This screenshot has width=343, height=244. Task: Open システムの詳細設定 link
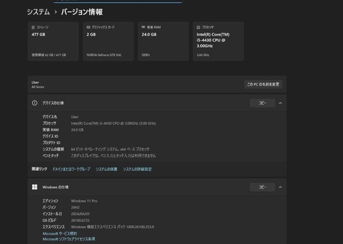click(137, 169)
